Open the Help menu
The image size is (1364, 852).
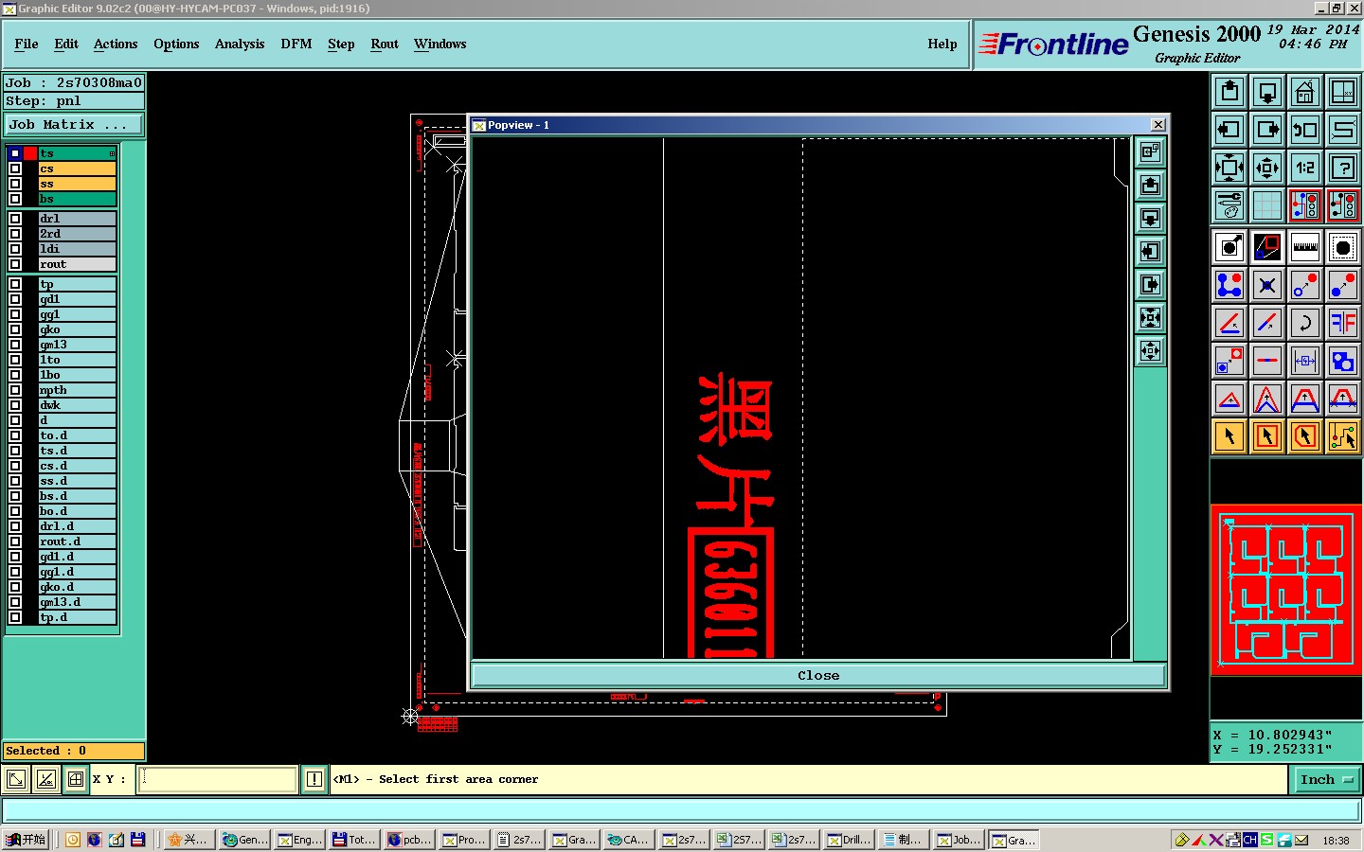[942, 44]
